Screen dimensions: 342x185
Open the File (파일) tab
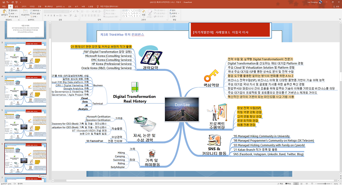(x=4, y=6)
